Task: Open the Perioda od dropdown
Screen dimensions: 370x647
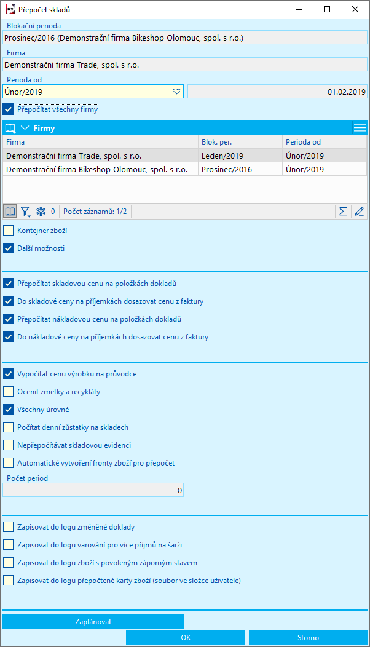Action: coord(177,92)
